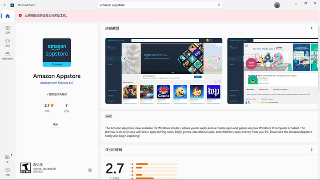
Task: Click the Amazon Appstore app logo
Action: (57, 52)
